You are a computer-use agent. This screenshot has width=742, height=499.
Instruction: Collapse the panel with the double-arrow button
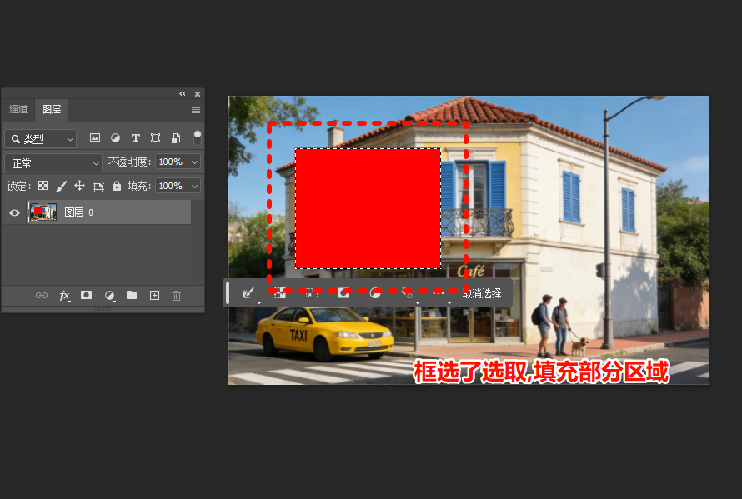183,94
